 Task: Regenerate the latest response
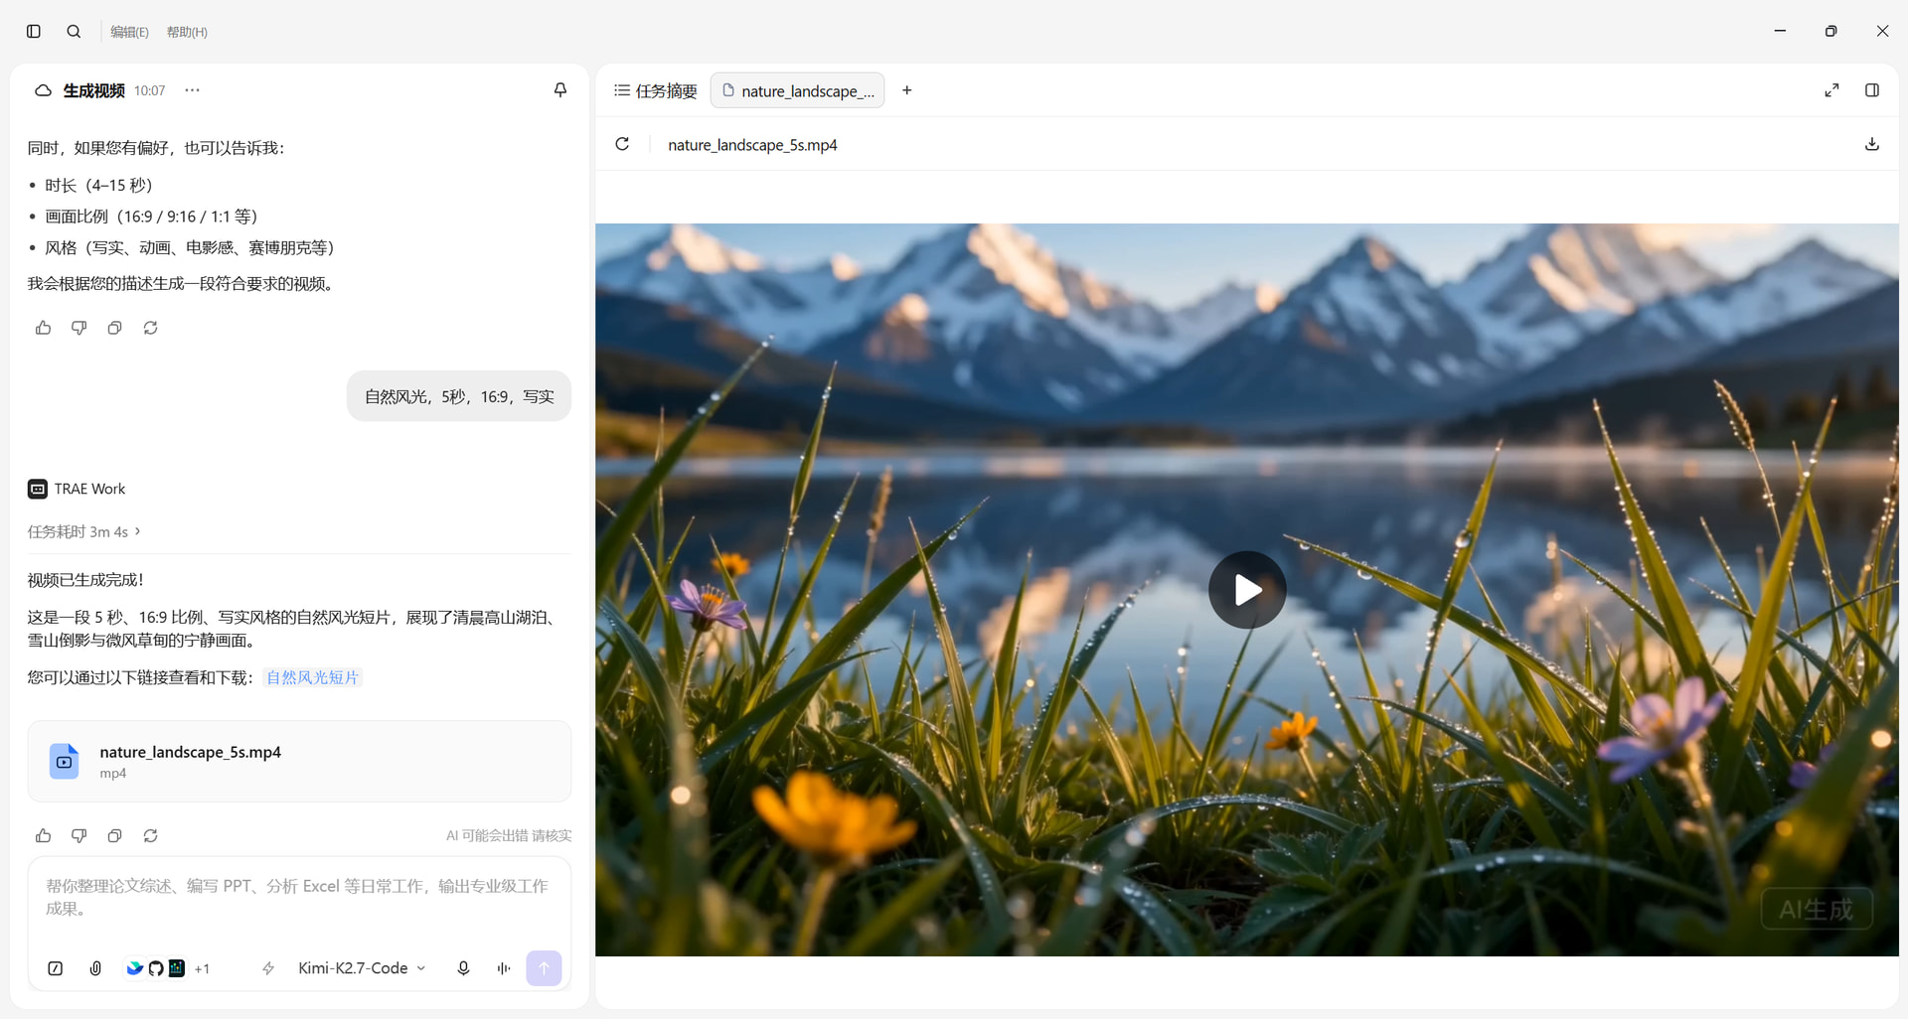pos(150,835)
